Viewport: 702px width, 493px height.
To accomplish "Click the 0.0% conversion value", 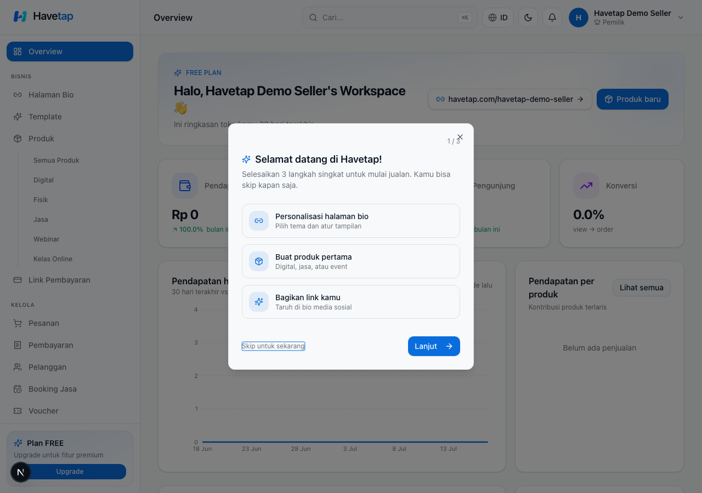I will [x=588, y=214].
